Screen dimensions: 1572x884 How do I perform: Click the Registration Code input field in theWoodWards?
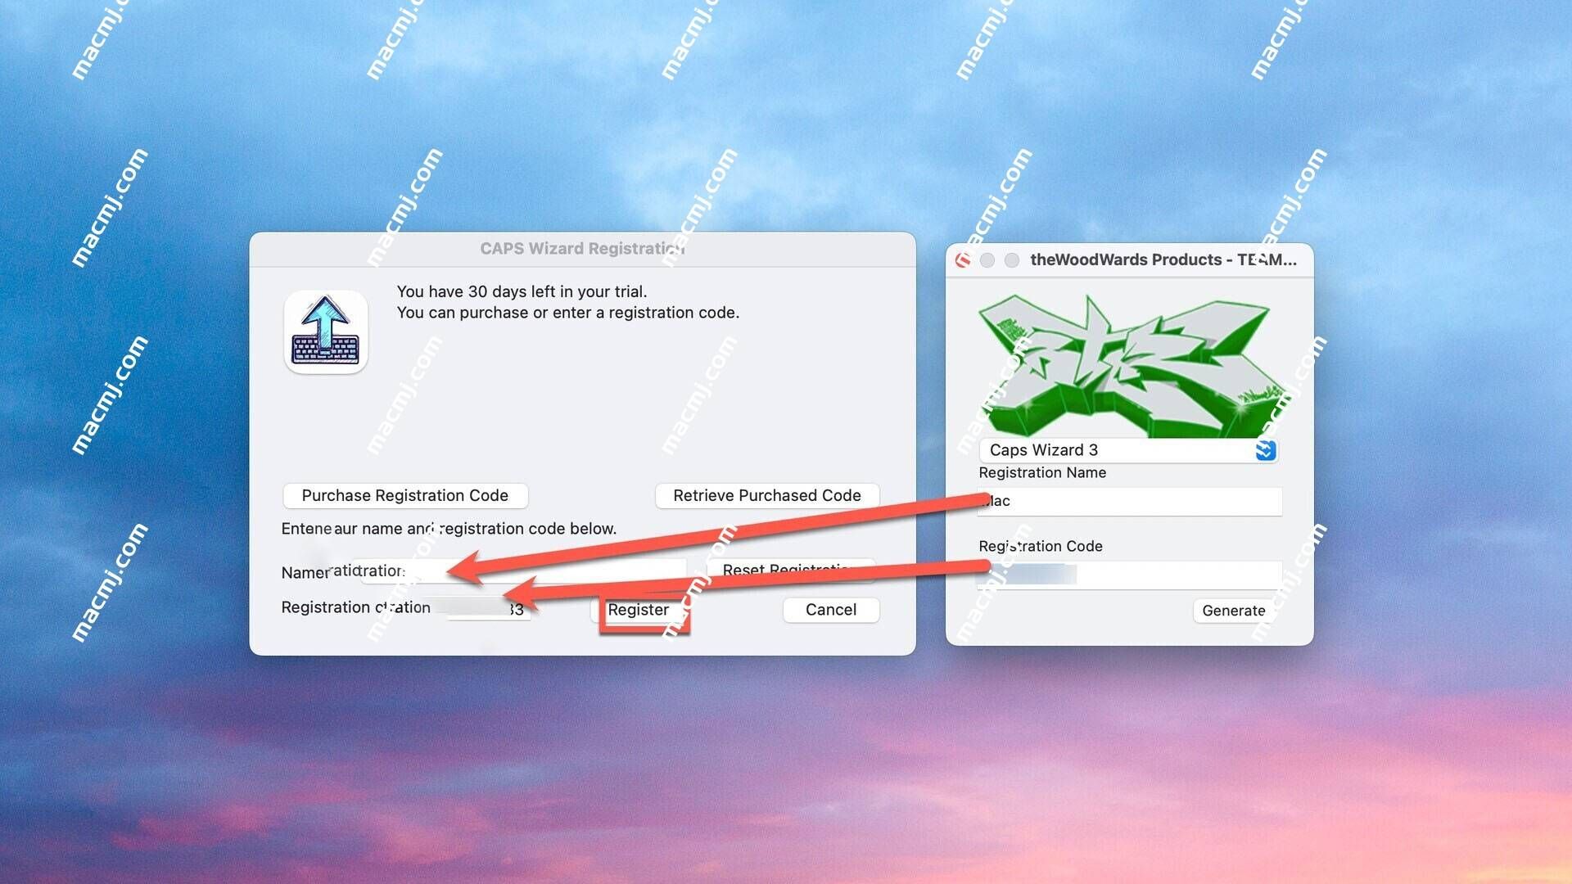pyautogui.click(x=1128, y=575)
